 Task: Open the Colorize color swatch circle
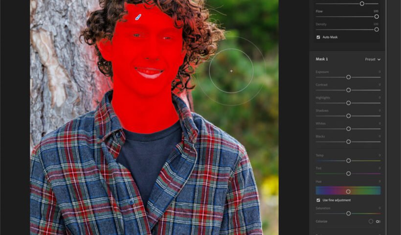point(371,221)
